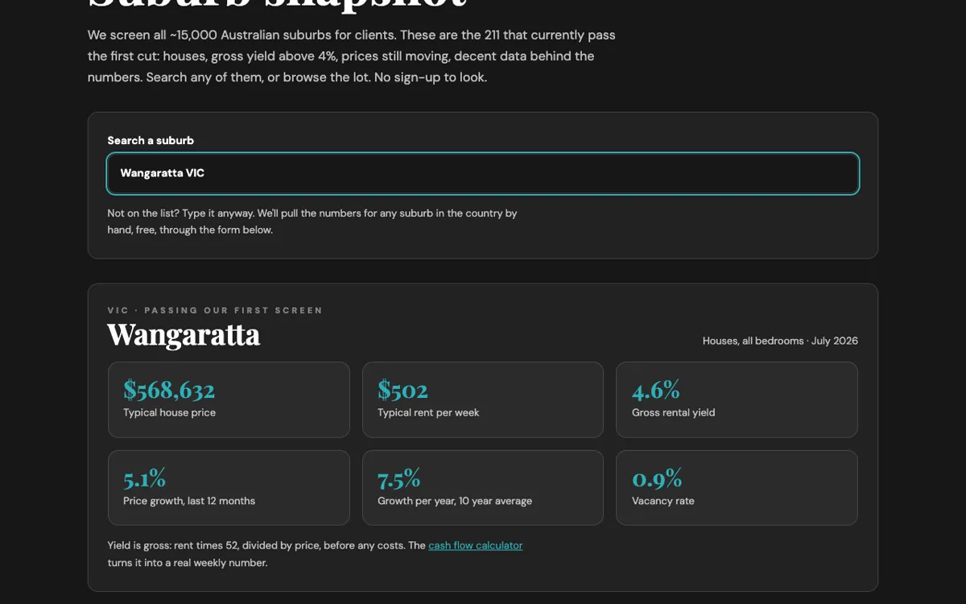The image size is (966, 604).
Task: Select the 4.6% gross rental yield value
Action: point(656,390)
